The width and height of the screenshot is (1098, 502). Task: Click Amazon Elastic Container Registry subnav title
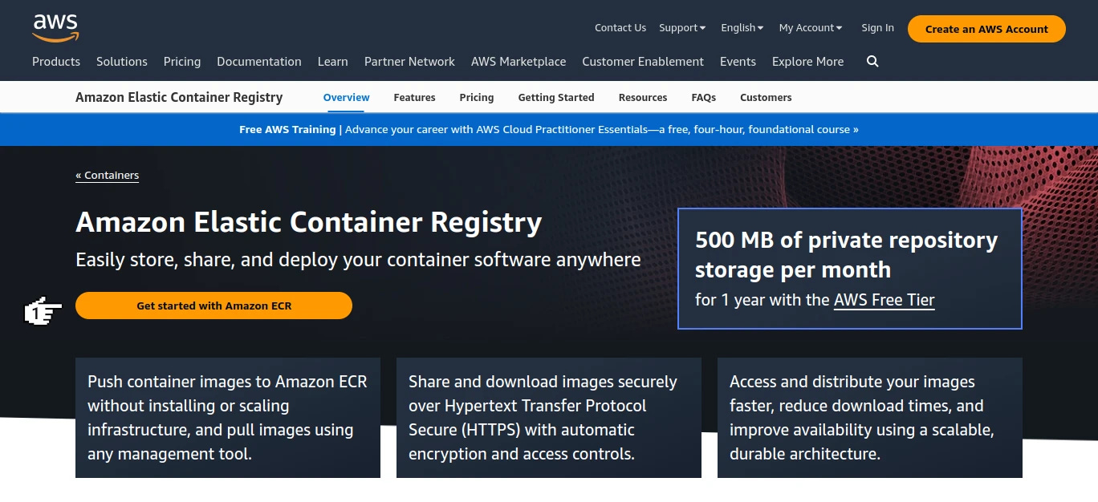tap(179, 97)
